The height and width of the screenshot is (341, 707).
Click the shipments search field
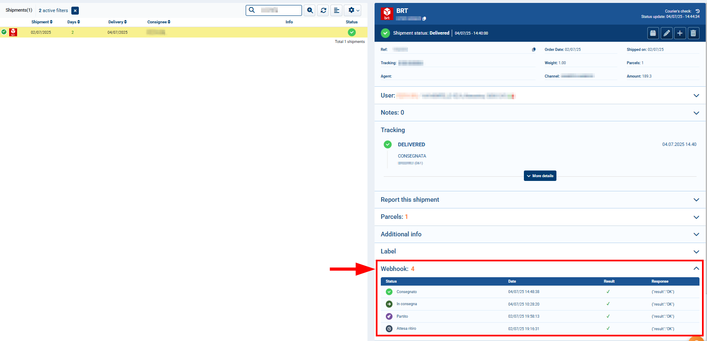(274, 10)
